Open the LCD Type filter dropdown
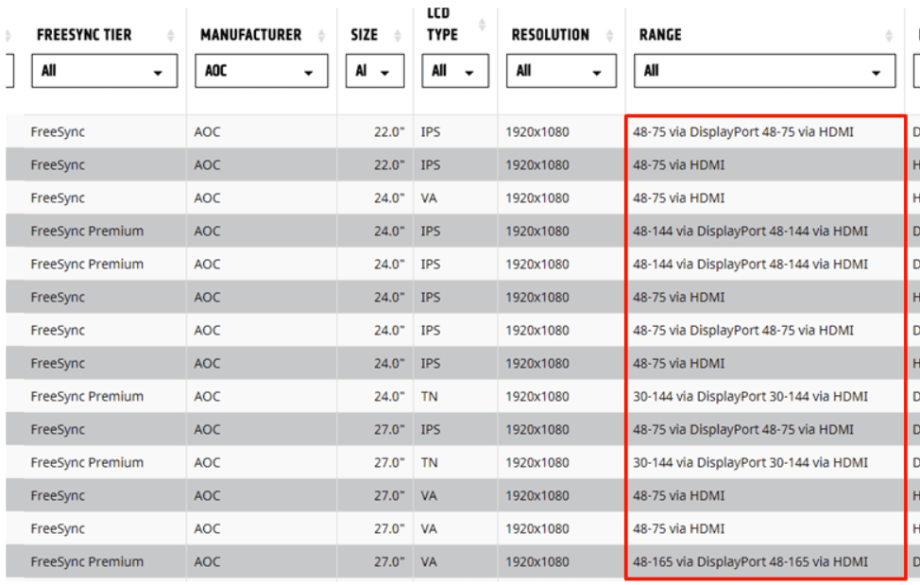 (x=455, y=71)
